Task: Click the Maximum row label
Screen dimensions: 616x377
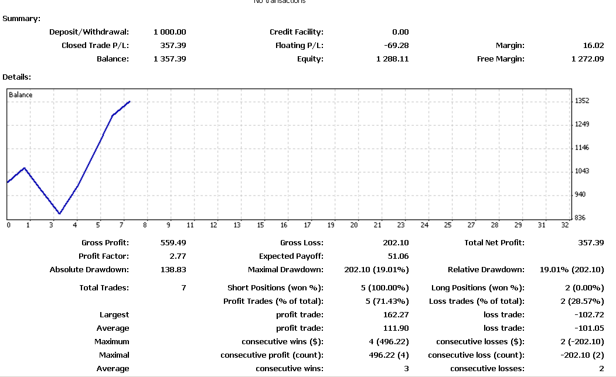Action: point(111,342)
